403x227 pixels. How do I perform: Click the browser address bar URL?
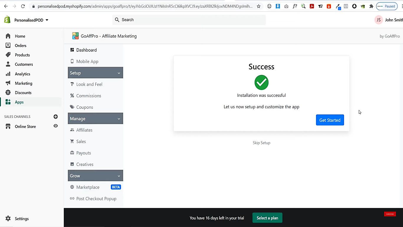click(x=145, y=6)
